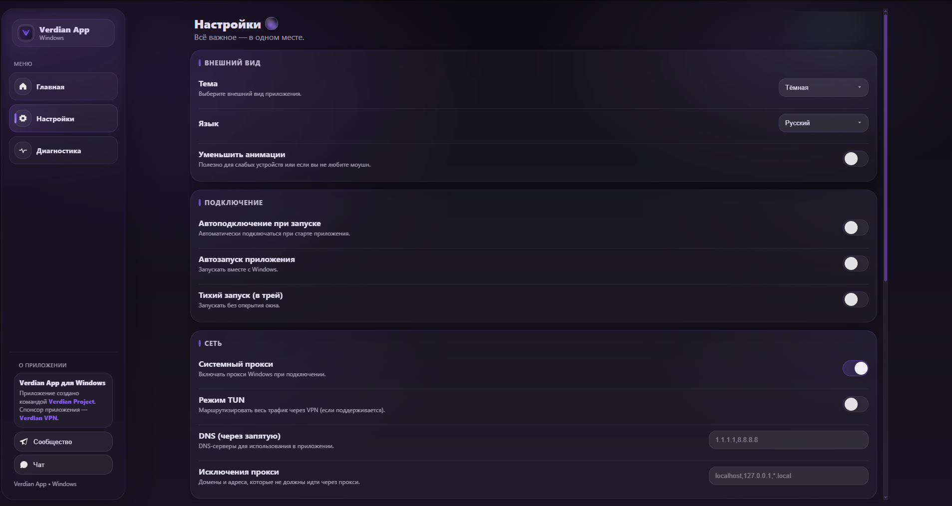Image resolution: width=952 pixels, height=506 pixels.
Task: Click the settings page vertical scrollbar
Action: 886,150
